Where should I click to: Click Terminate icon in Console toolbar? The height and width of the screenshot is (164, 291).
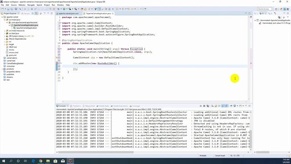click(x=201, y=106)
